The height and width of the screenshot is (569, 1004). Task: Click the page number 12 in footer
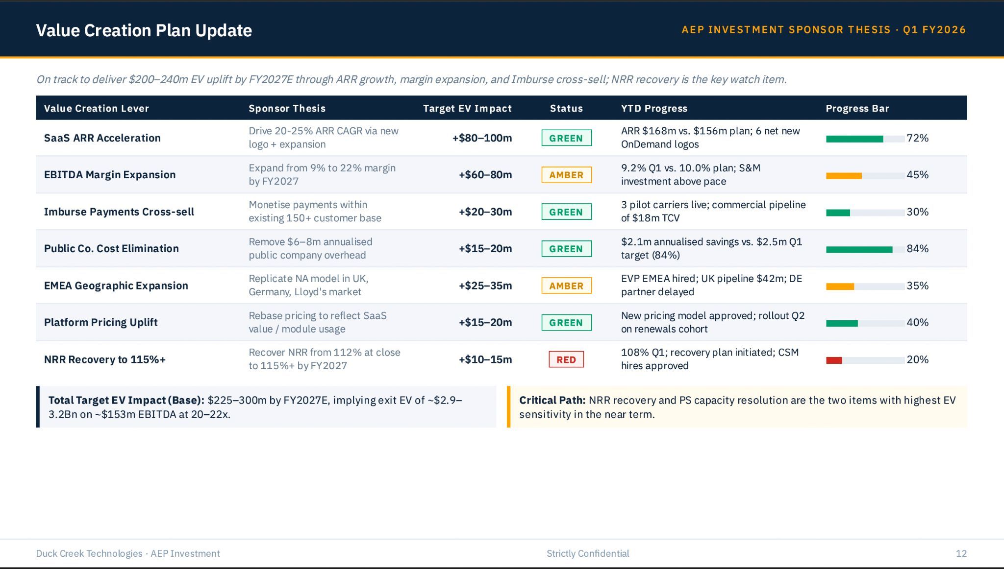pos(961,553)
